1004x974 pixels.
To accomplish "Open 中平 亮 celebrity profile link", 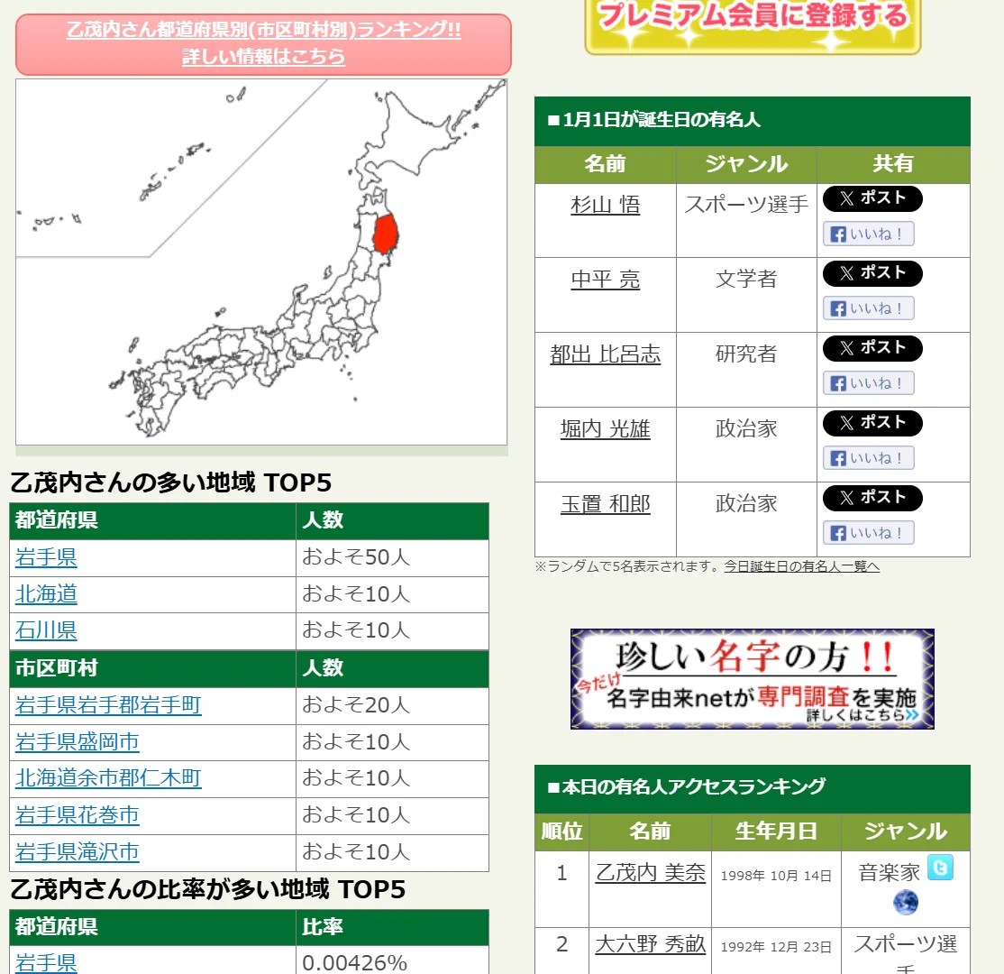I will (605, 280).
